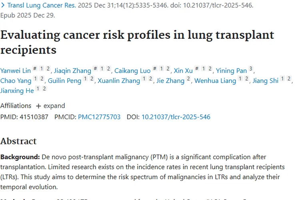This screenshot has height=200, width=300.
Task: Expand the Affiliations section
Action: [x=50, y=106]
